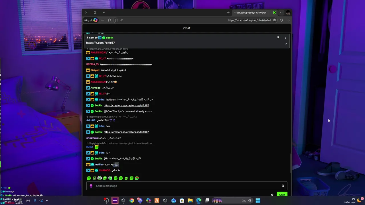Click BotRix username in pinned message

(x=109, y=38)
